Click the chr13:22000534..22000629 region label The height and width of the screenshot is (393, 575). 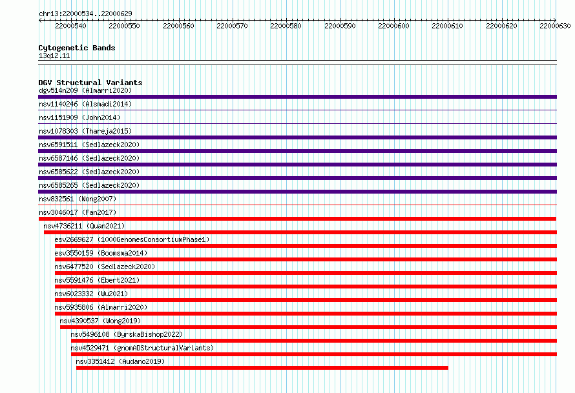[x=85, y=14]
